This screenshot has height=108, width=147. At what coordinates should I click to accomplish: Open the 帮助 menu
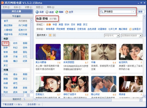51,7
